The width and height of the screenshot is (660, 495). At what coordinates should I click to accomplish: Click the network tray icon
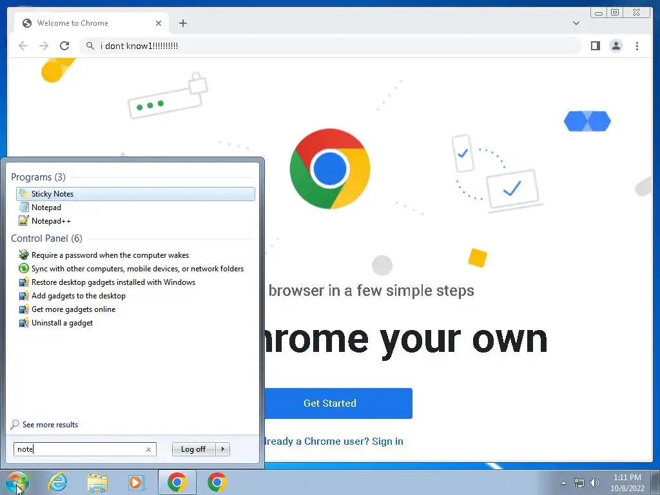tap(579, 483)
